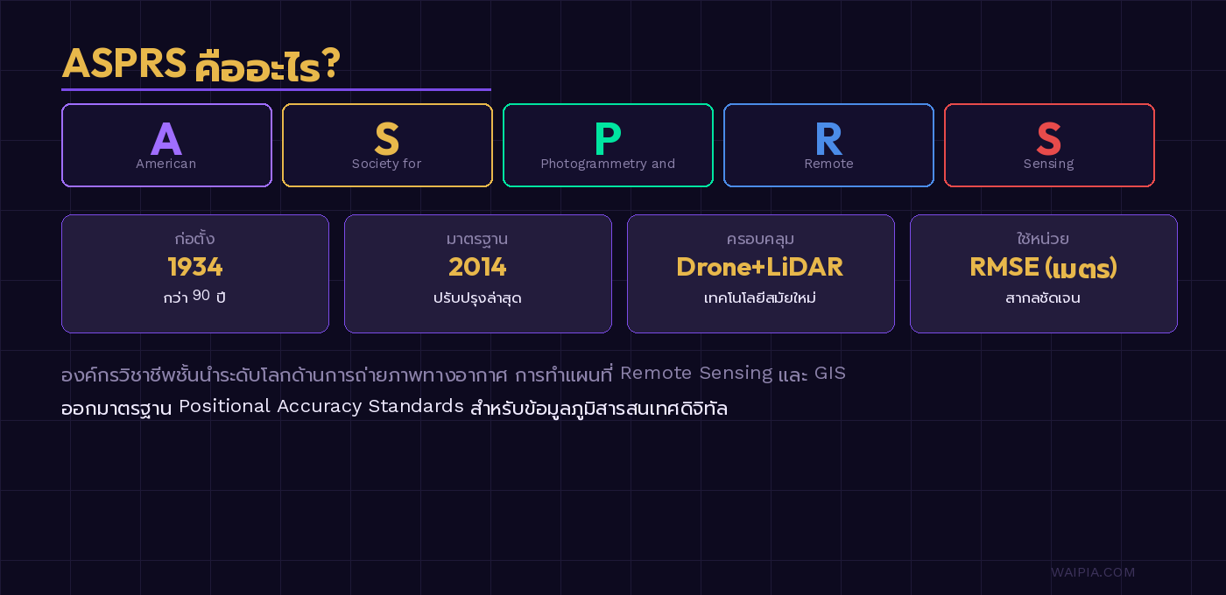The image size is (1226, 595).
Task: Select the 'Sensing' caption text
Action: (x=1049, y=164)
